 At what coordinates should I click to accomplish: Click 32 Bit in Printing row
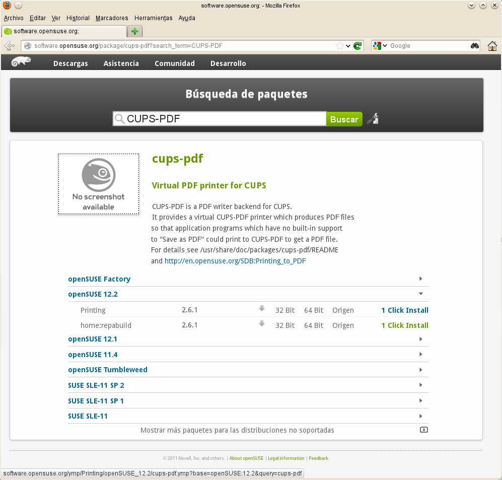pos(285,310)
